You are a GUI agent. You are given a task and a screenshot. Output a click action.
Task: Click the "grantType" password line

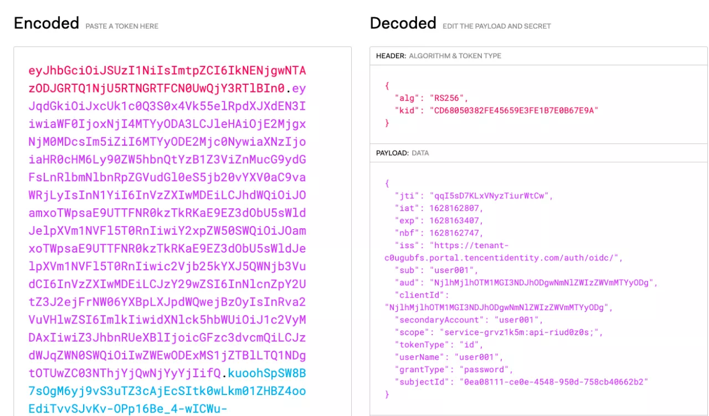click(453, 369)
